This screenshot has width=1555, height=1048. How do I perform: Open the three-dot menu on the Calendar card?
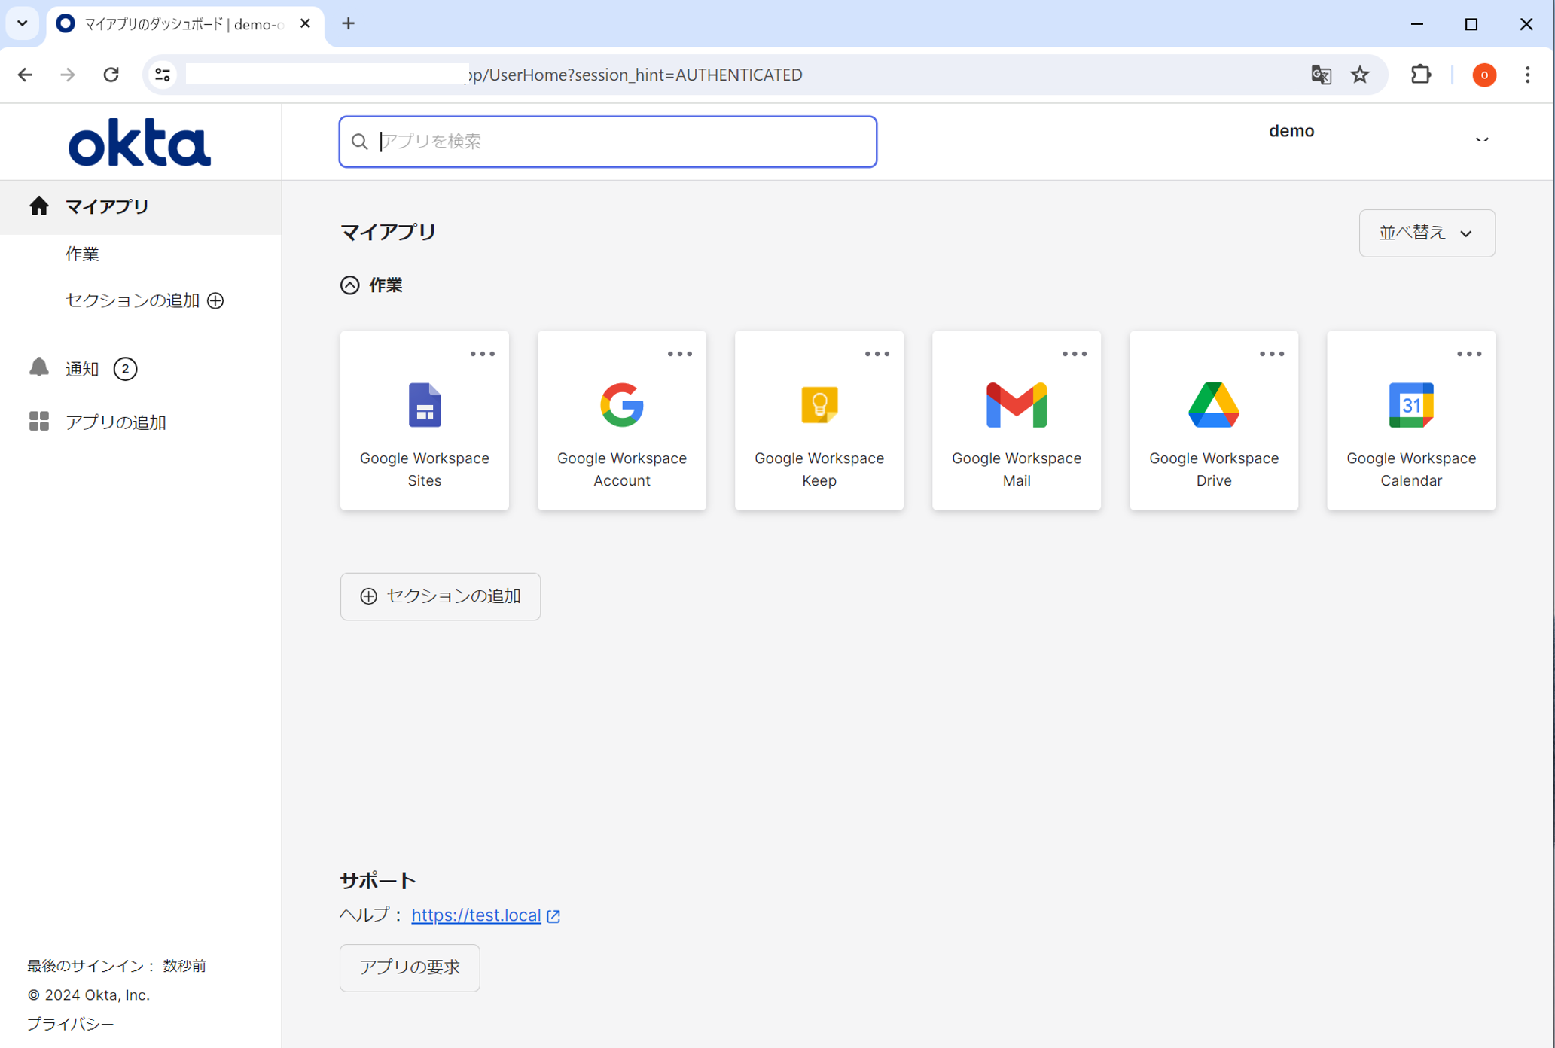1469,354
